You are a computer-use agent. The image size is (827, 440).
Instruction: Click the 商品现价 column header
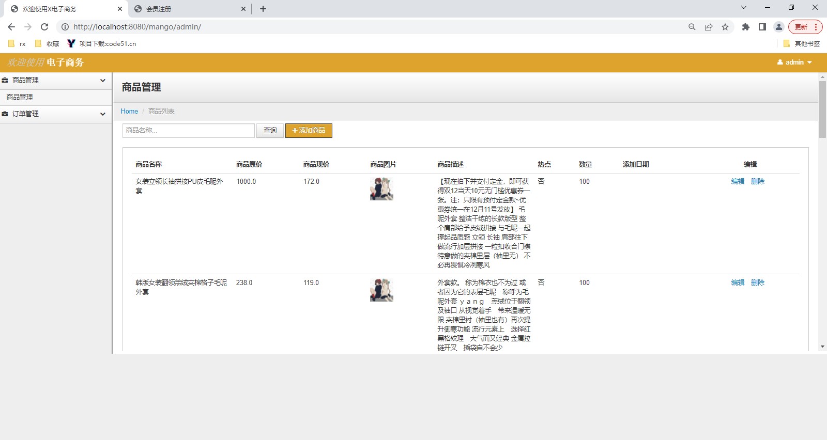coord(316,165)
